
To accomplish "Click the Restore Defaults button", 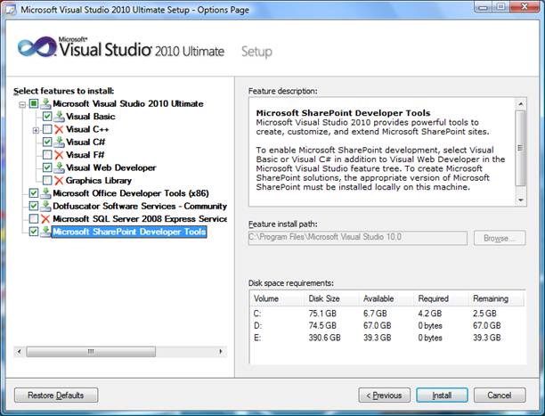I will pos(56,396).
